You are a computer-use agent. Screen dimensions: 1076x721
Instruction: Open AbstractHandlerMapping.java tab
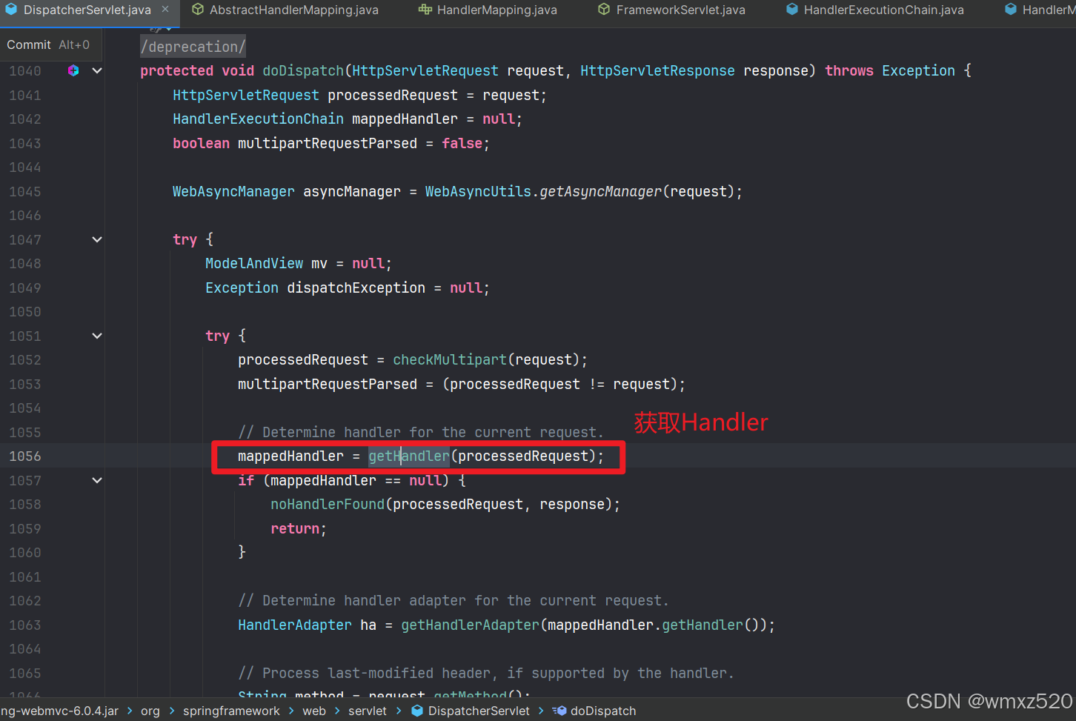point(293,10)
